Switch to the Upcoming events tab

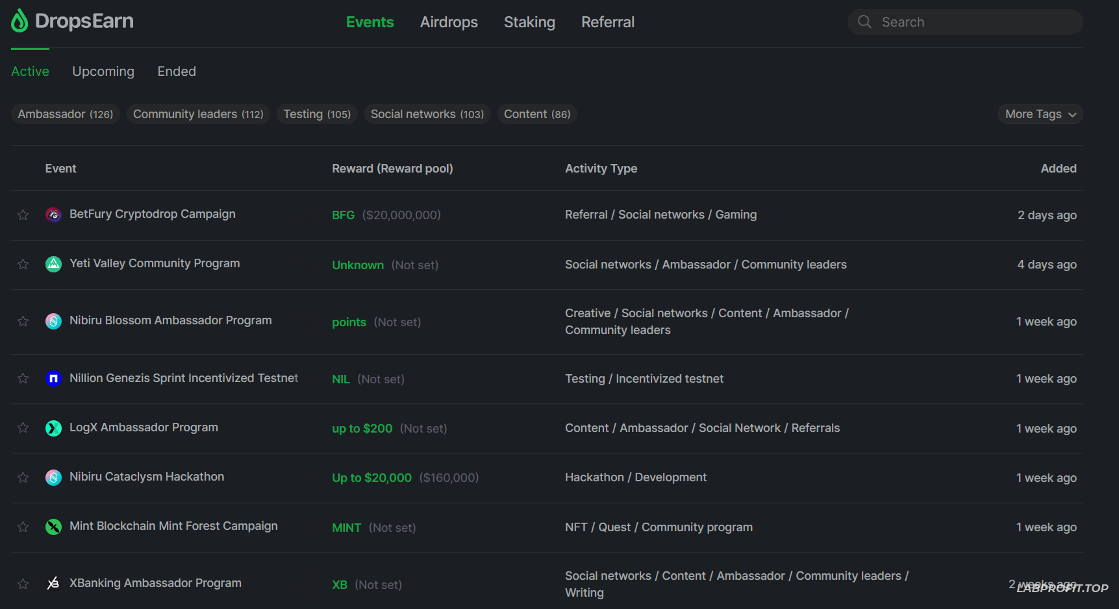tap(103, 71)
